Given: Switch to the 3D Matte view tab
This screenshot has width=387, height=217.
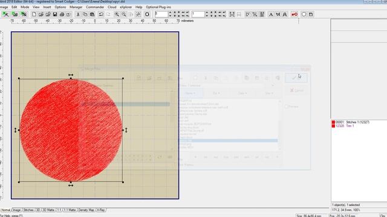Looking at the screenshot, I should point(48,210).
